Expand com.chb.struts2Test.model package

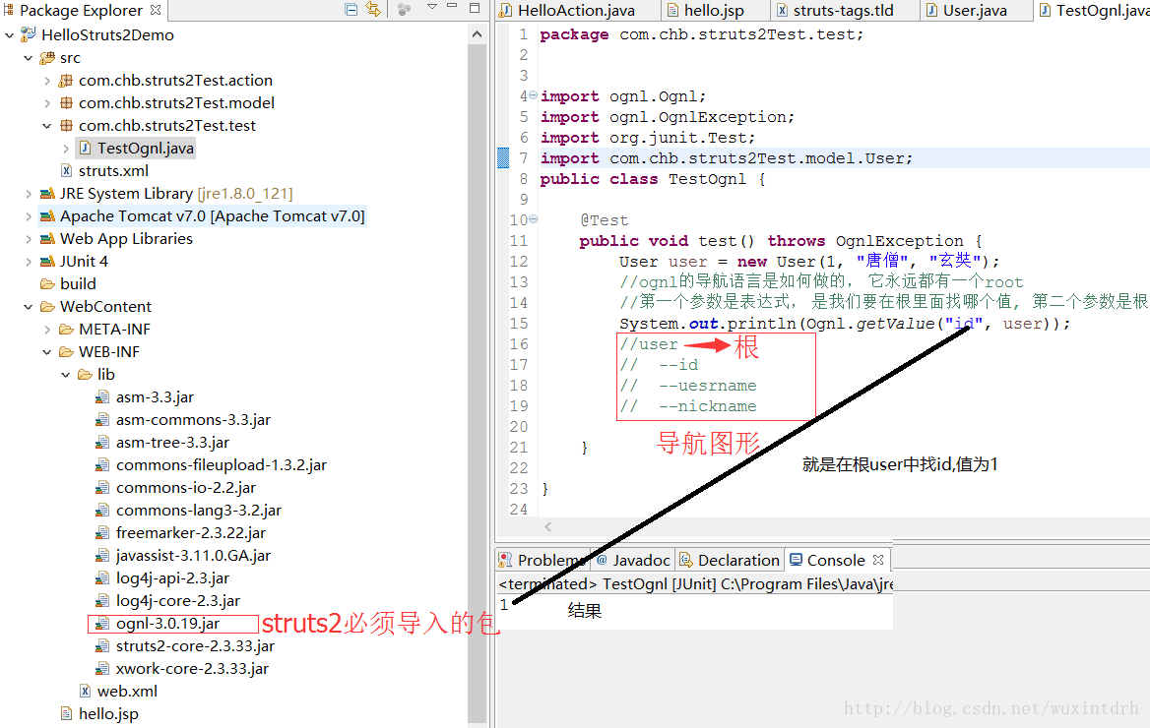tap(47, 103)
